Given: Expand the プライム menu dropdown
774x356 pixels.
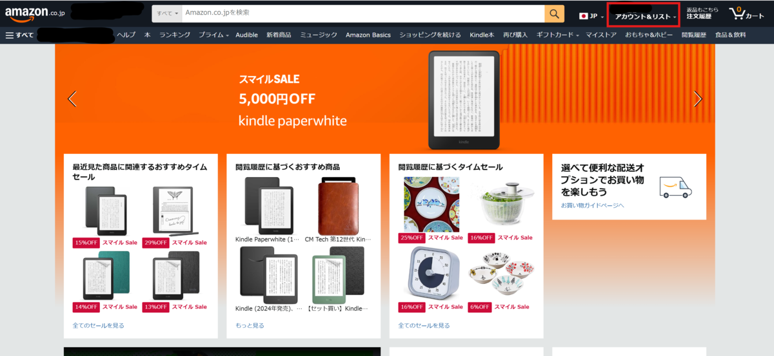Looking at the screenshot, I should [213, 35].
